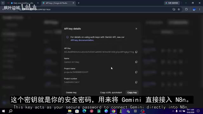Open a new browser tab
Viewport: 203px width, 114px height.
pos(79,3)
